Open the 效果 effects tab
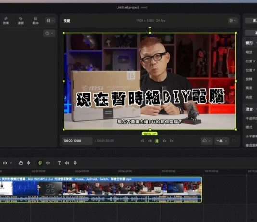Screen dimensions: 257x222 coord(6,21)
